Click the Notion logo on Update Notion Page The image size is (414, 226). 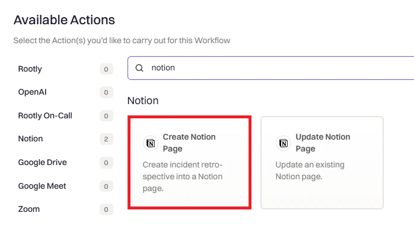tap(284, 143)
